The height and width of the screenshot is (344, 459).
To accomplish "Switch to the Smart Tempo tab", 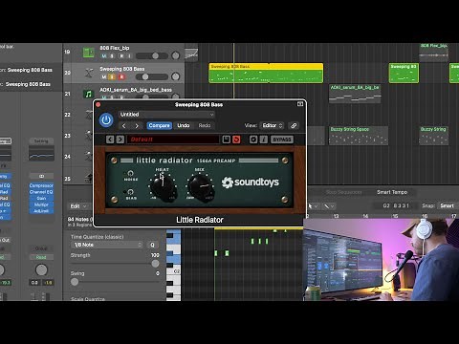I will point(392,192).
